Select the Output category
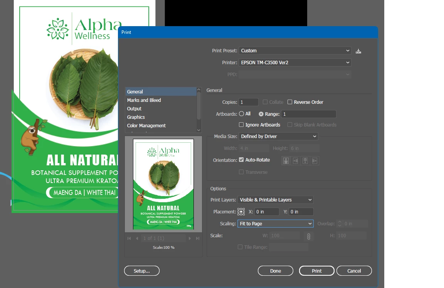Screen dimensions: 444x288 click(x=161, y=108)
